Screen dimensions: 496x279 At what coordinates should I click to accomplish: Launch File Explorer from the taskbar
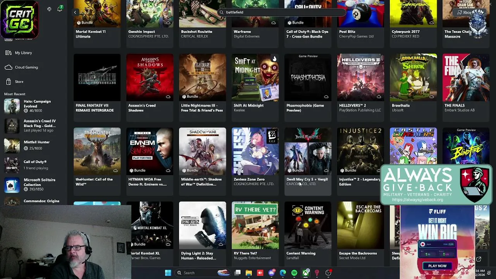tap(249, 273)
